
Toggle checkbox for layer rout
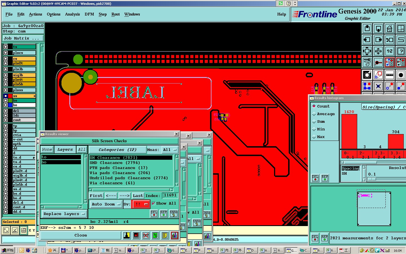click(x=6, y=120)
